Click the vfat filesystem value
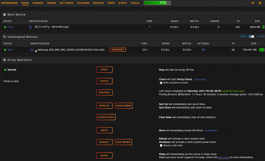Screen dimensions: 265x161 pos(237,27)
